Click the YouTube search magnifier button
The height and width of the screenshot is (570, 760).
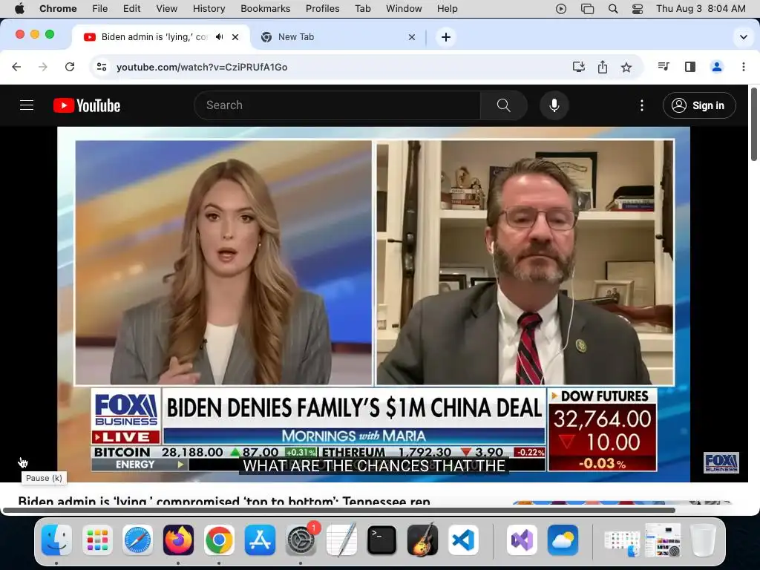pos(504,105)
